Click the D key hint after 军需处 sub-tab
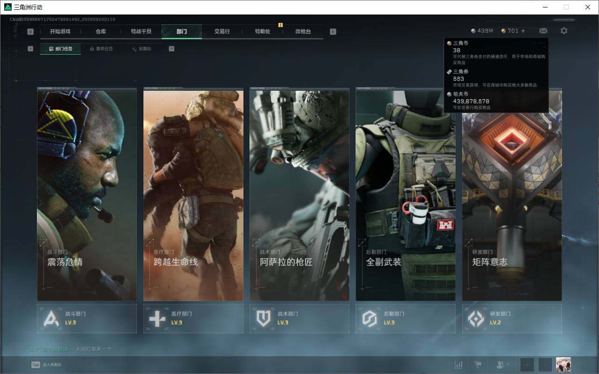599x374 pixels. (171, 49)
